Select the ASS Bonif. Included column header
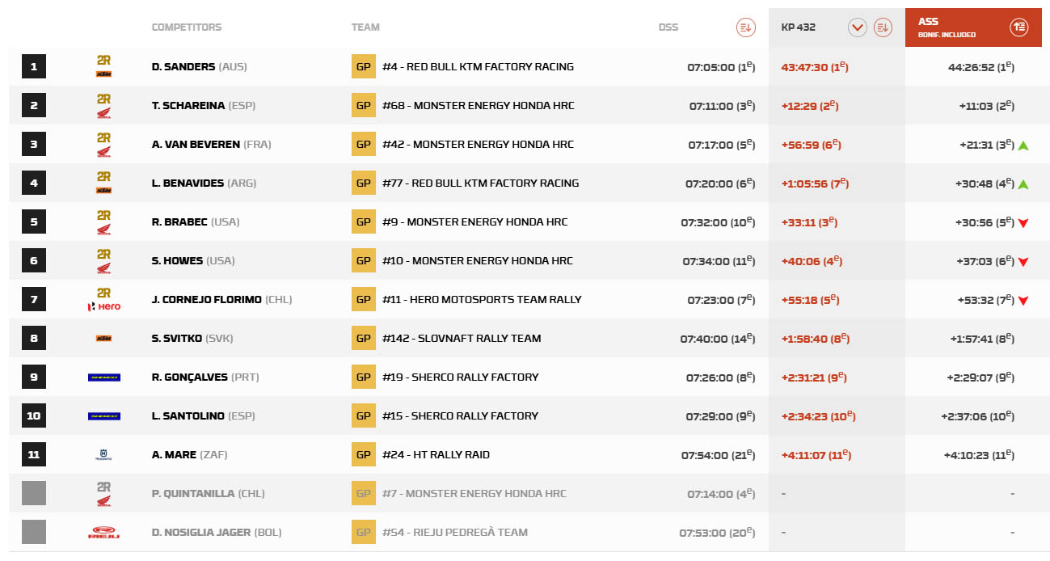This screenshot has width=1050, height=561. click(947, 27)
